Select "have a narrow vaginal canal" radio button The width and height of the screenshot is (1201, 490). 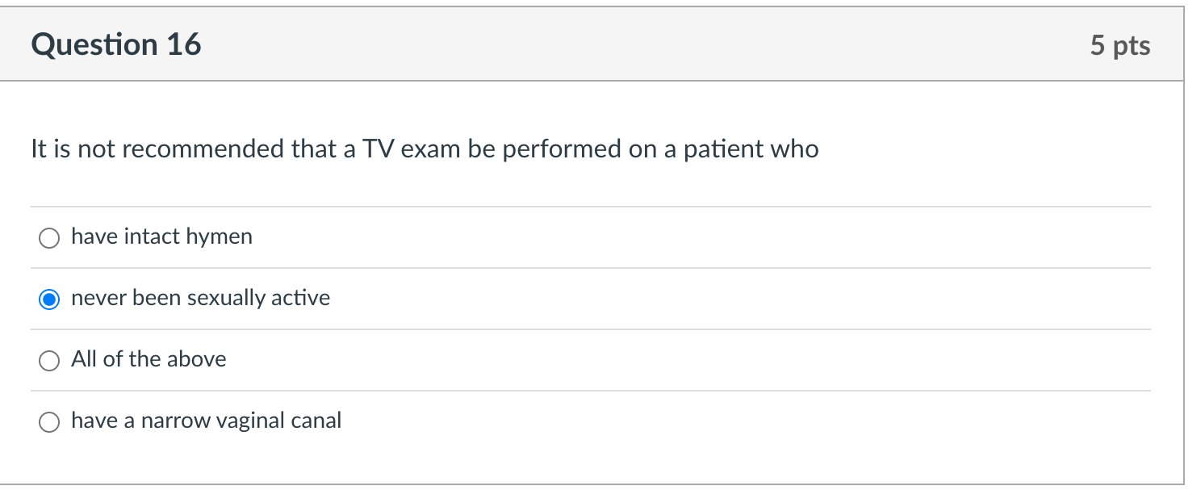[49, 422]
